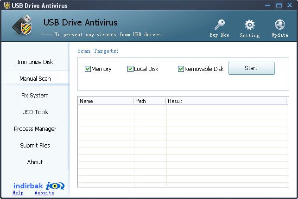Click the indirbak eye logo
Screen dimensions: 298x199
[55, 186]
